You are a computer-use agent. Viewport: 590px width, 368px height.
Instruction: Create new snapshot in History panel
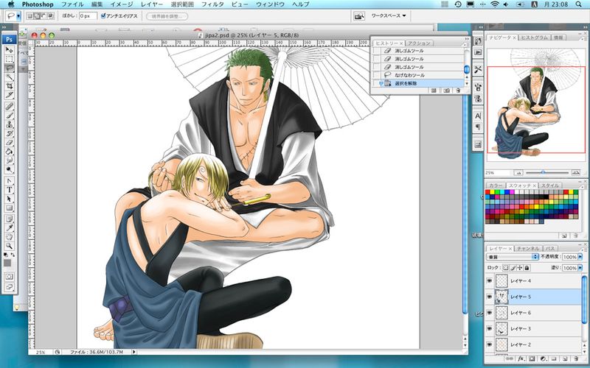click(x=446, y=91)
